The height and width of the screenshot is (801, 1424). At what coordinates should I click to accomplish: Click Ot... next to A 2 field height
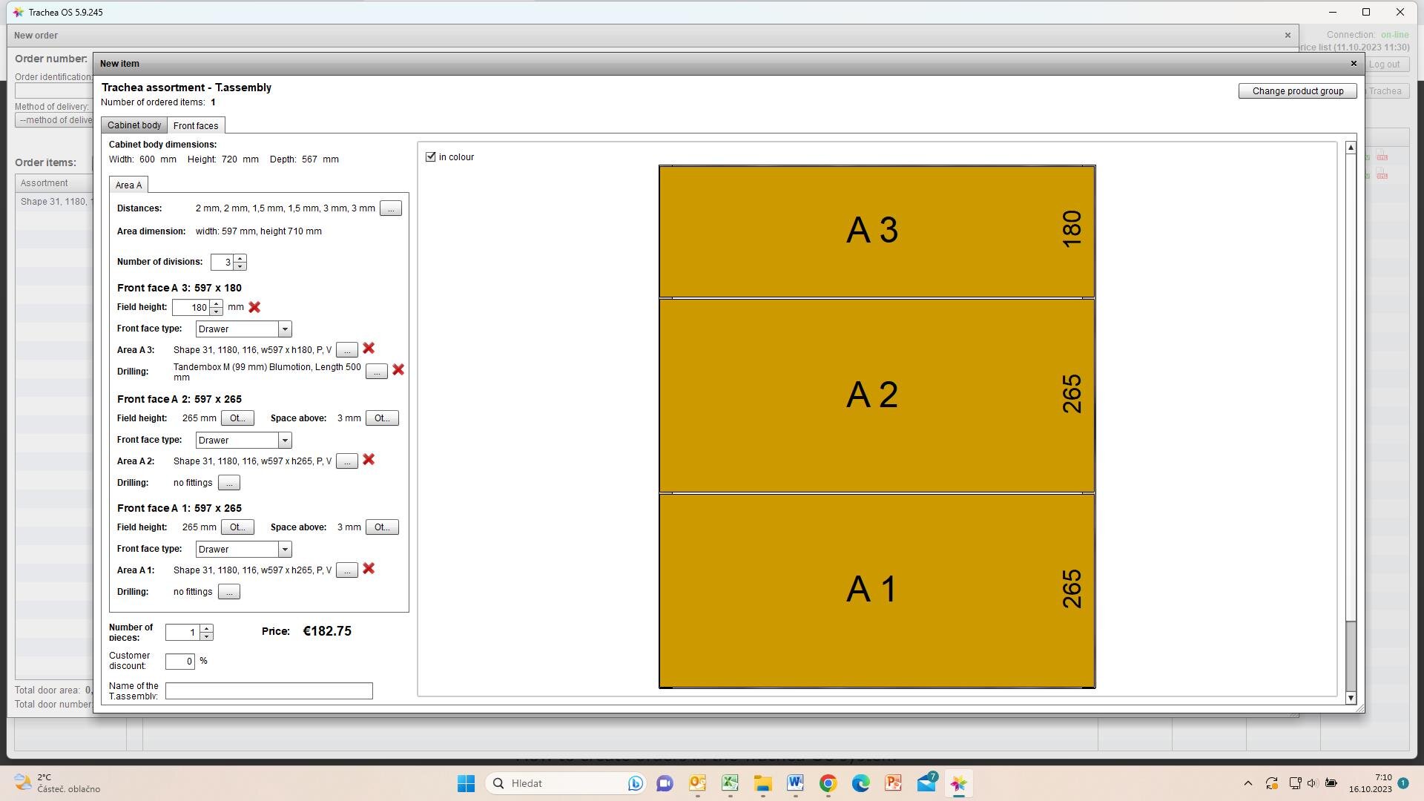237,418
